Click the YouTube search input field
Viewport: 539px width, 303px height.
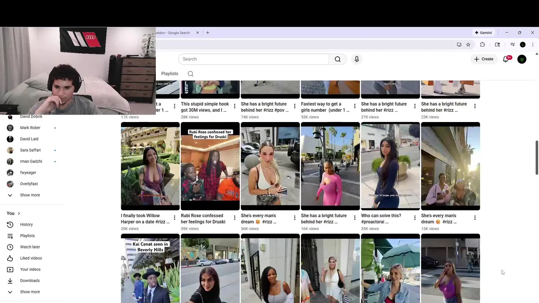(253, 59)
